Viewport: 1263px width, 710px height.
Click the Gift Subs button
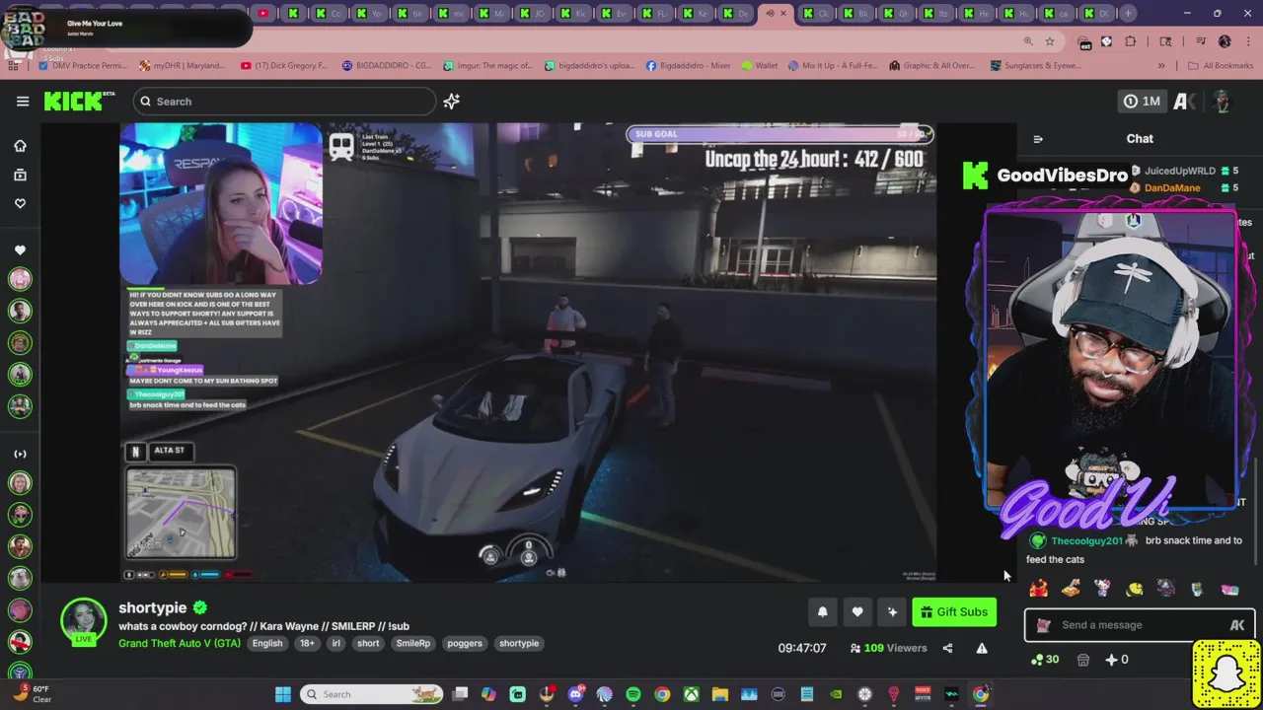[x=954, y=612]
